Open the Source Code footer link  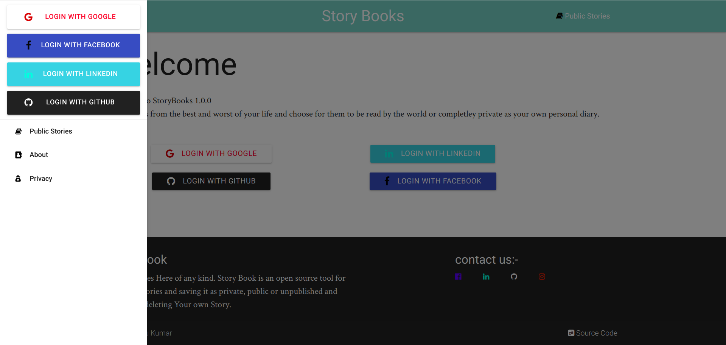(596, 333)
